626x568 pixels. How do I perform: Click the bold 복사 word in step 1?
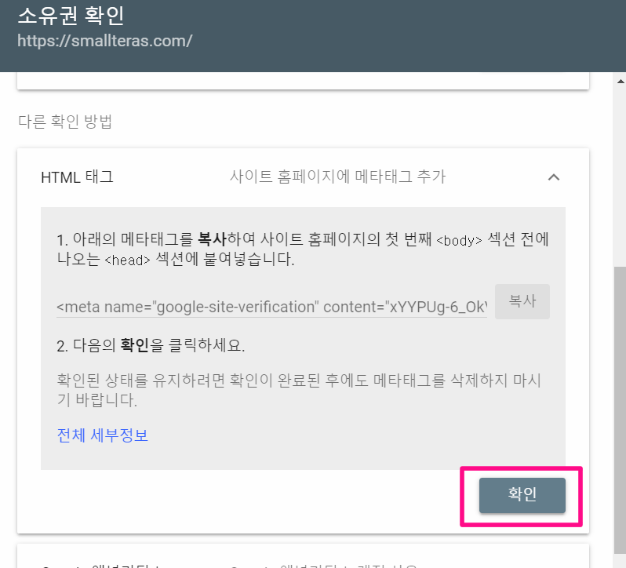[213, 239]
